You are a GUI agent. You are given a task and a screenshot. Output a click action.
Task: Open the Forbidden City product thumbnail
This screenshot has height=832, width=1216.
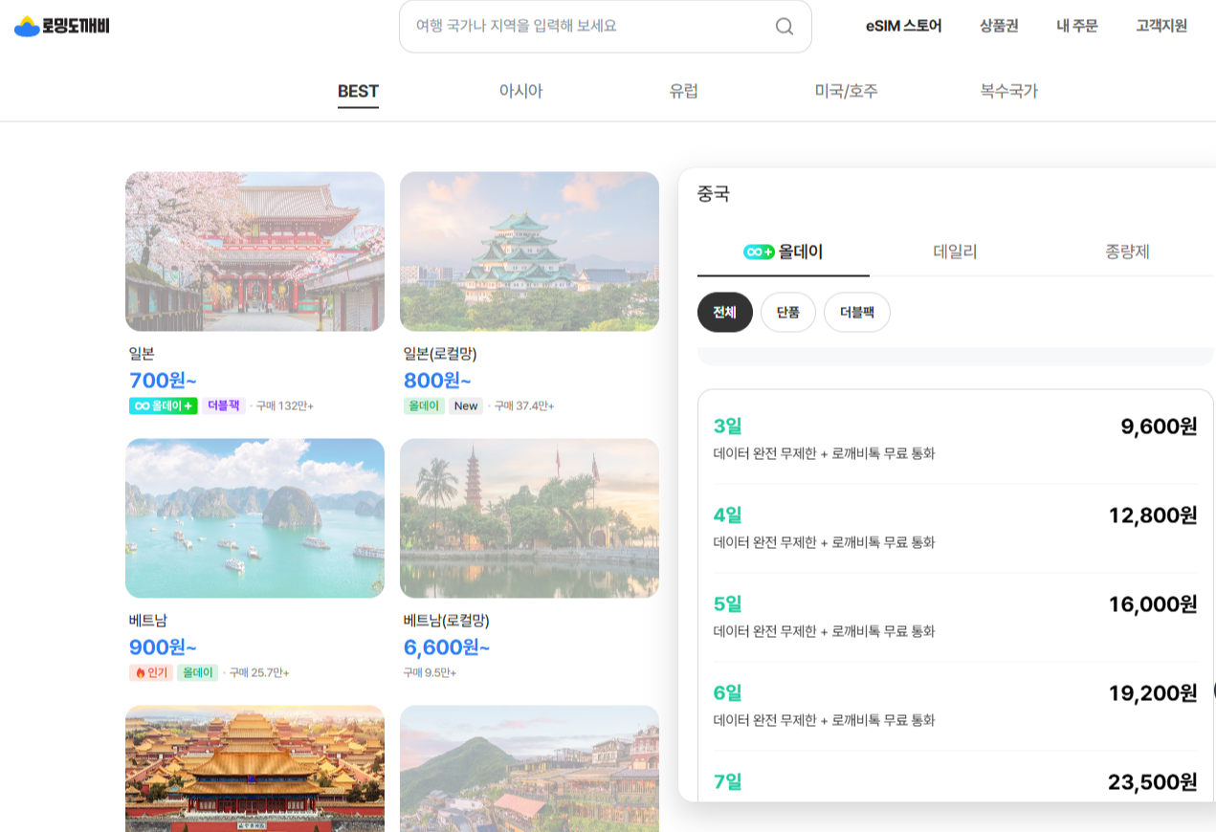tap(254, 769)
